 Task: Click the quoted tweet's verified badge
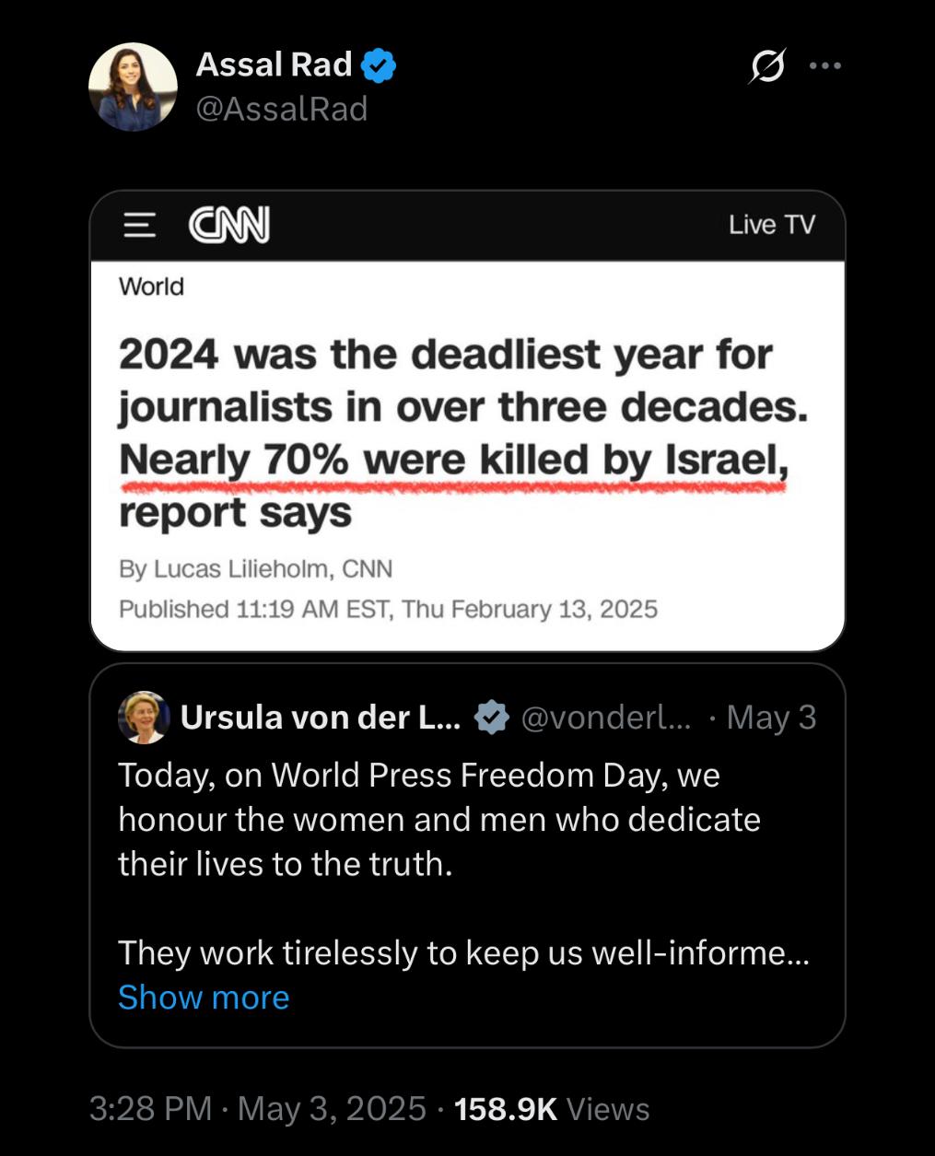491,718
